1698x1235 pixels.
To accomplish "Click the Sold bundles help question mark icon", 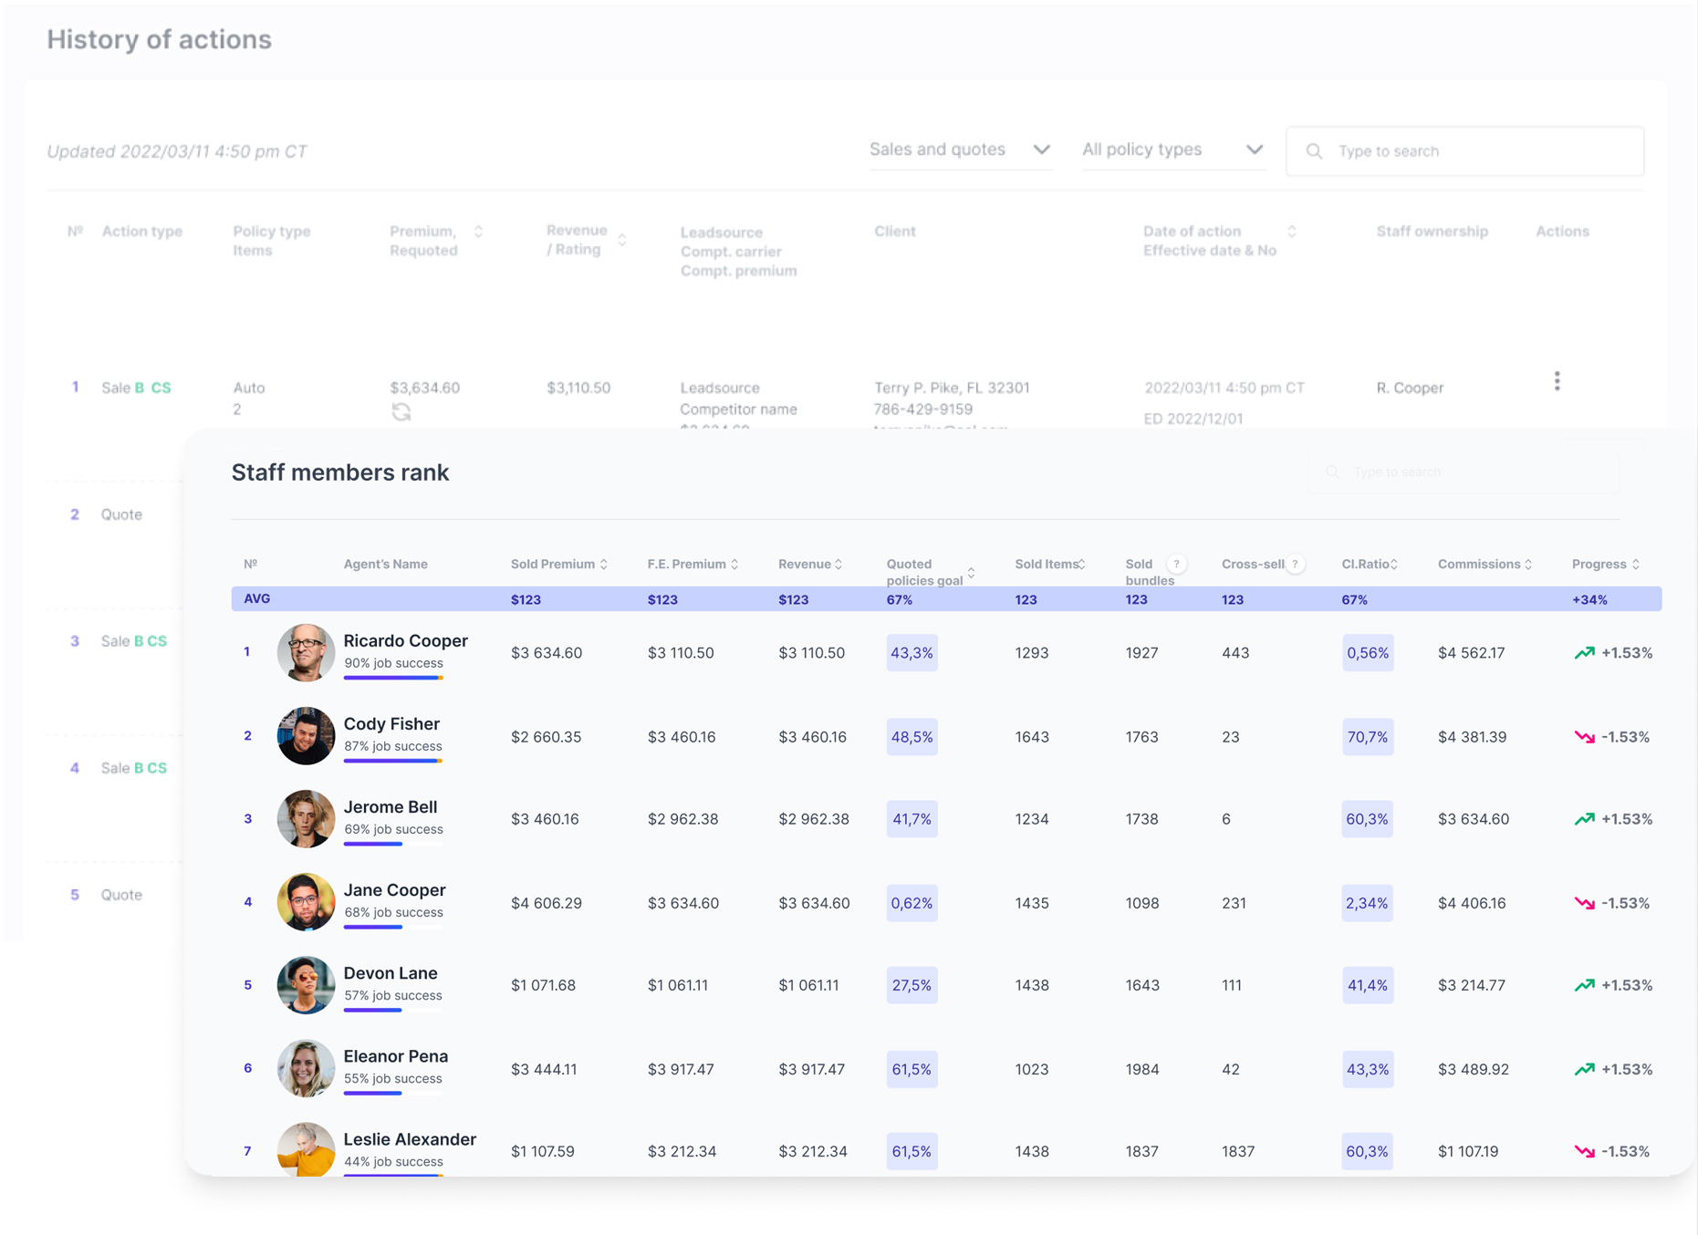I will click(x=1176, y=564).
